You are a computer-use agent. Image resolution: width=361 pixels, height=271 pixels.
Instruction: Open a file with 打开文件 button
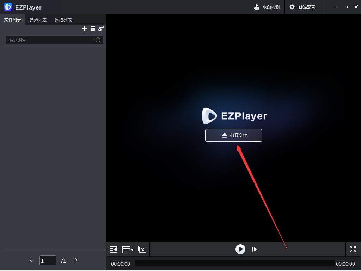(x=233, y=135)
